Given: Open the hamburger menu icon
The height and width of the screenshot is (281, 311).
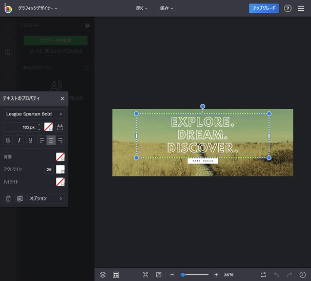Looking at the screenshot, I should pos(301,8).
